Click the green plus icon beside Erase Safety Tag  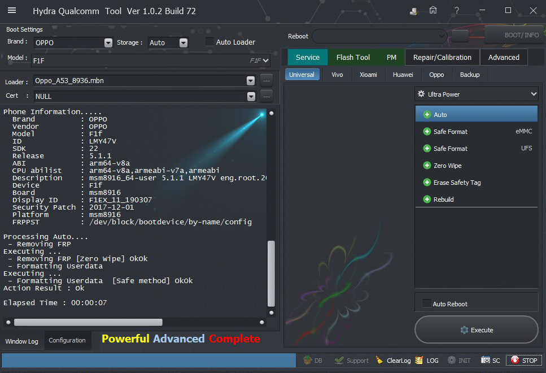click(426, 183)
